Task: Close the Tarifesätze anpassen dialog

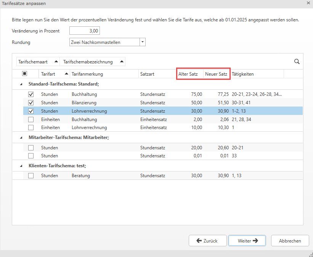Action: (x=308, y=3)
